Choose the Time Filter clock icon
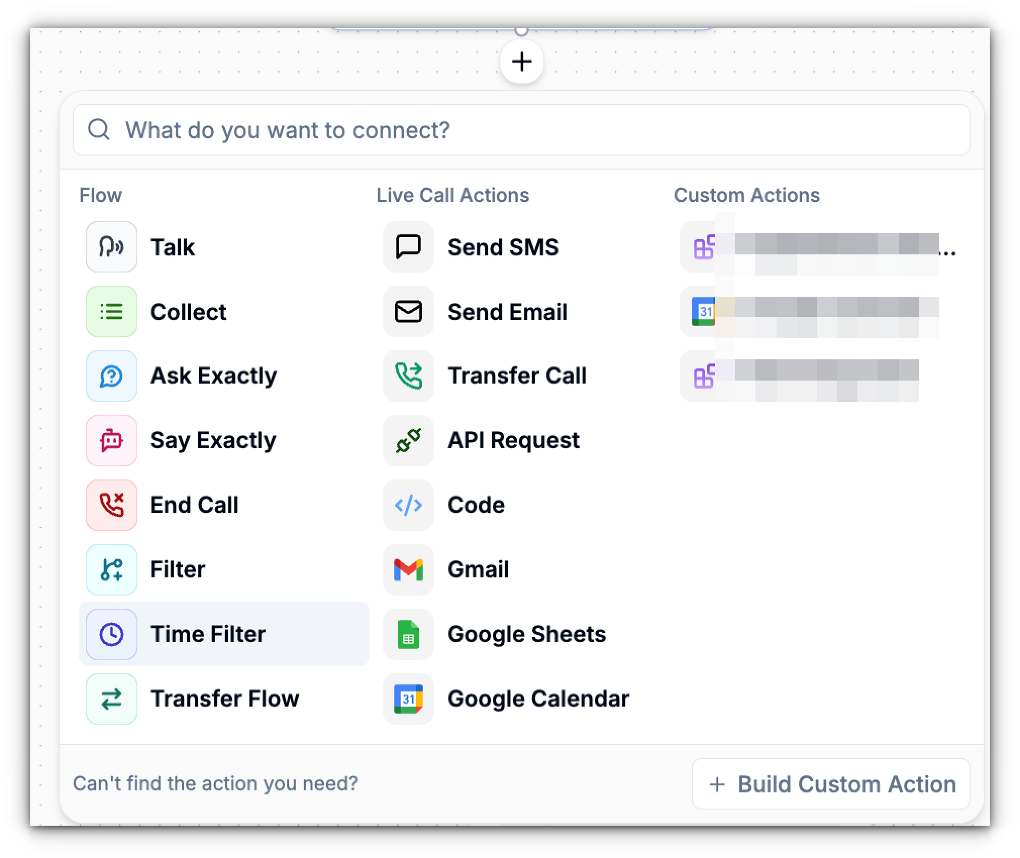Screen dimensions: 1020x858 [111, 634]
